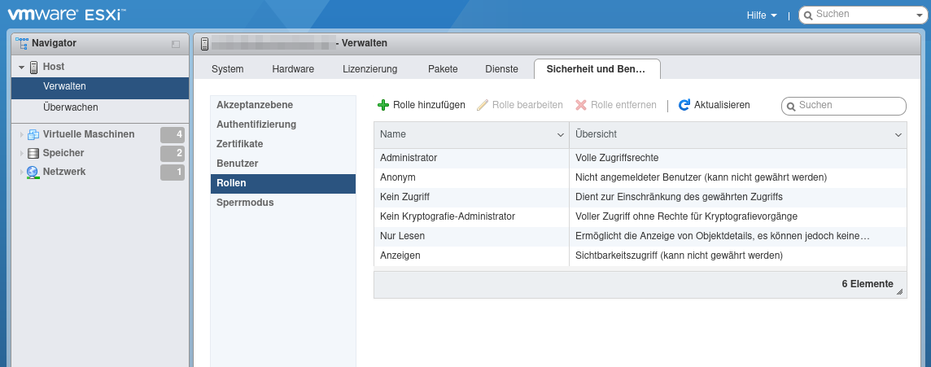This screenshot has width=931, height=367.
Task: Click the Virtuelle Maschinen icon in Navigator
Action: (33, 134)
